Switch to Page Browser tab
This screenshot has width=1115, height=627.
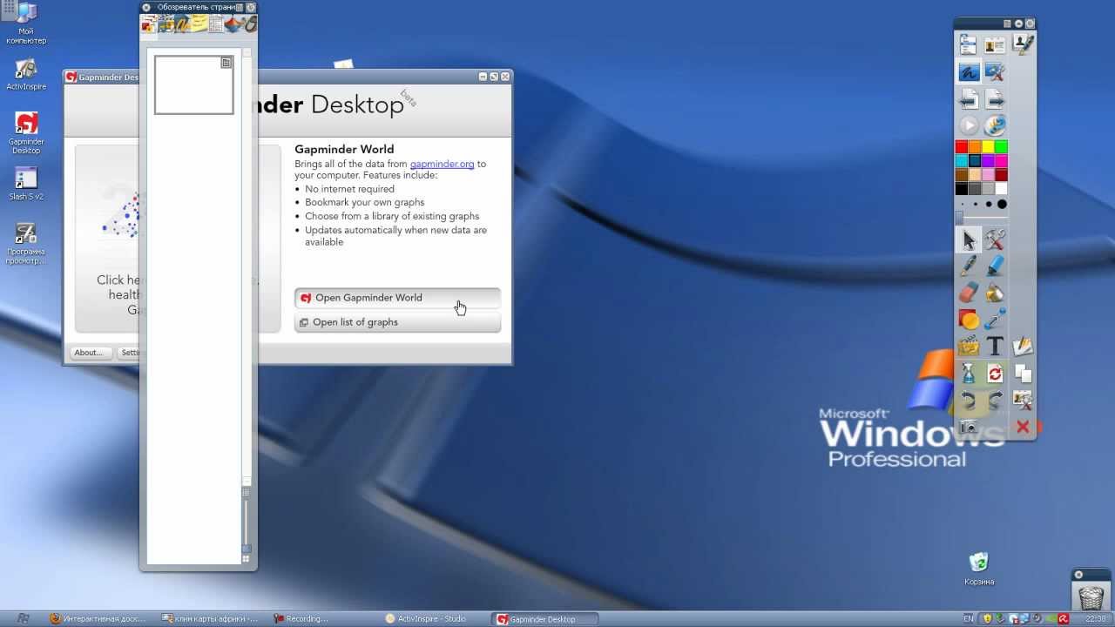(148, 25)
